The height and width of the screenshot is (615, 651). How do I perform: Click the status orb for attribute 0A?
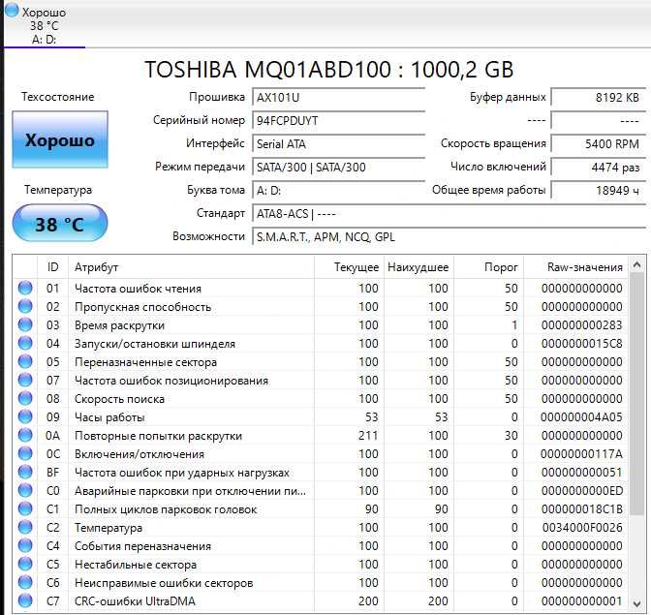[x=25, y=435]
